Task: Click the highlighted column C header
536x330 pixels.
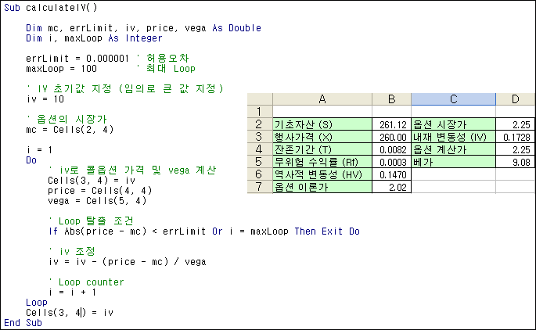Action: point(453,99)
